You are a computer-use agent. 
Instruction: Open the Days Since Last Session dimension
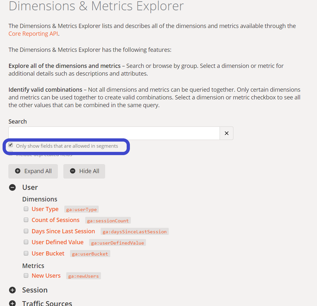pyautogui.click(x=63, y=231)
